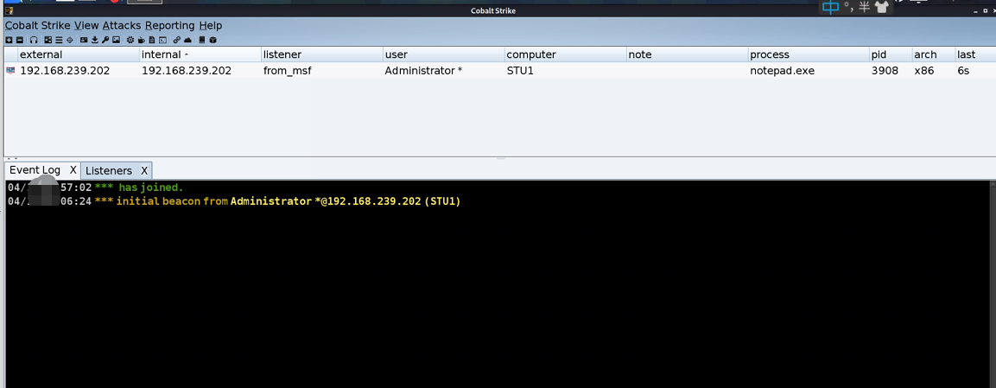Open the Help menu
The width and height of the screenshot is (996, 388).
tap(210, 25)
